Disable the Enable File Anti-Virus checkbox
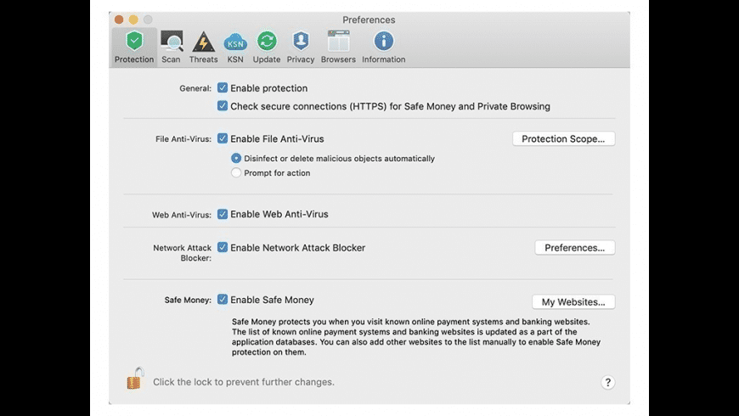The height and width of the screenshot is (416, 739). click(x=223, y=138)
